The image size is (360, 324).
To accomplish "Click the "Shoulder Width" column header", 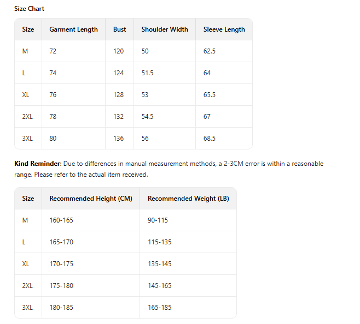I will coord(164,29).
